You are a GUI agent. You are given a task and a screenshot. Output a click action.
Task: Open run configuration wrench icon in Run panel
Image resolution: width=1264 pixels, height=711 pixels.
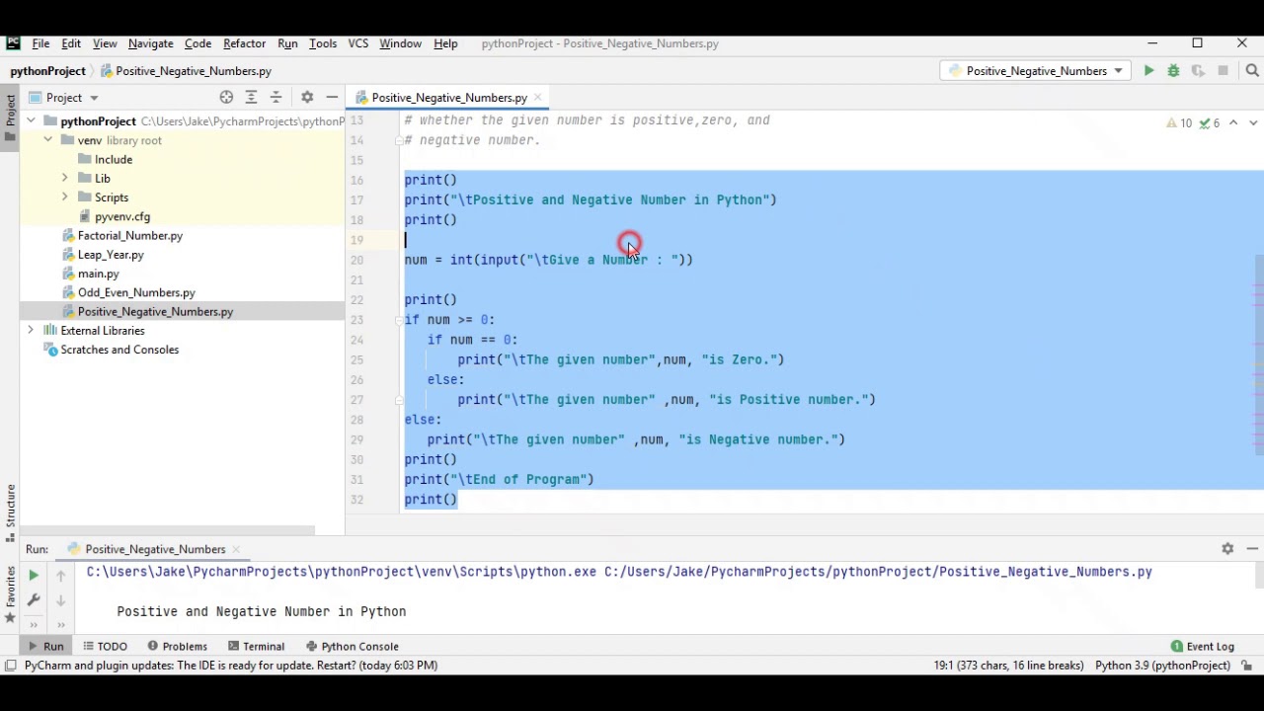pyautogui.click(x=33, y=599)
